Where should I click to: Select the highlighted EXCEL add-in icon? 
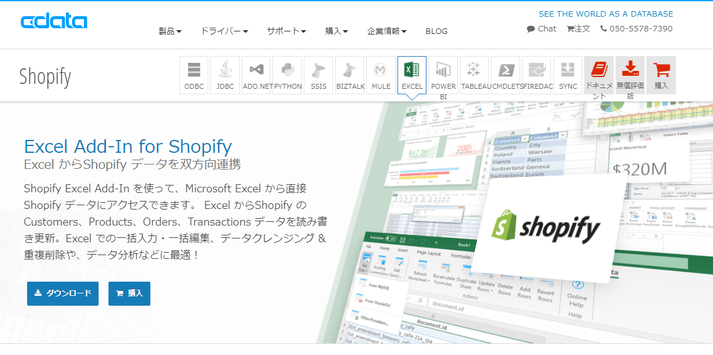coord(412,75)
